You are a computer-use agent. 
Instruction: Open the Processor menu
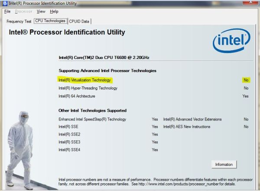click(x=23, y=11)
